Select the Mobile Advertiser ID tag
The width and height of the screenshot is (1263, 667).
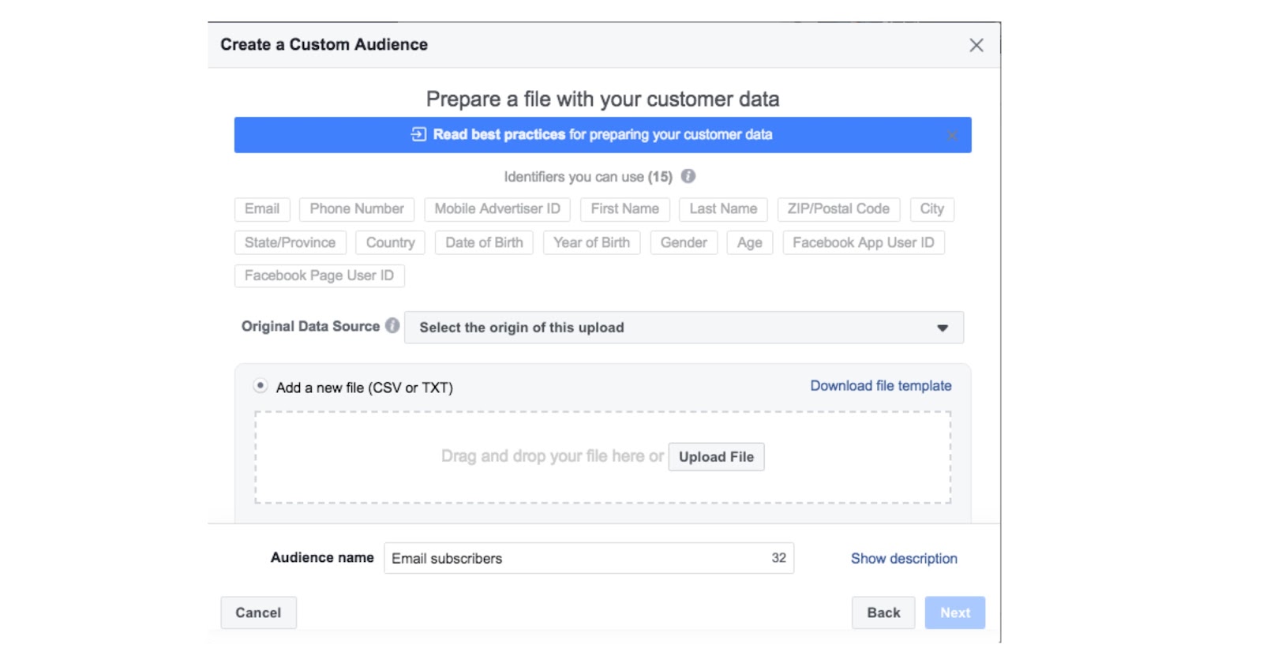497,209
